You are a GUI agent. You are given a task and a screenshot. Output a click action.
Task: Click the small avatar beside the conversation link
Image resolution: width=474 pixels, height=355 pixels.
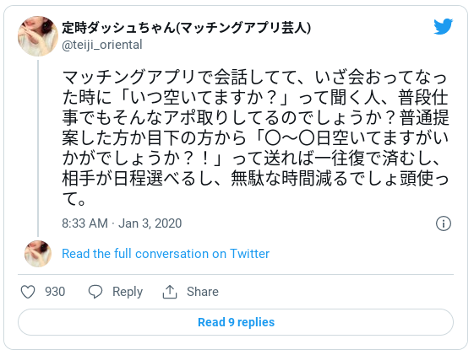(38, 254)
